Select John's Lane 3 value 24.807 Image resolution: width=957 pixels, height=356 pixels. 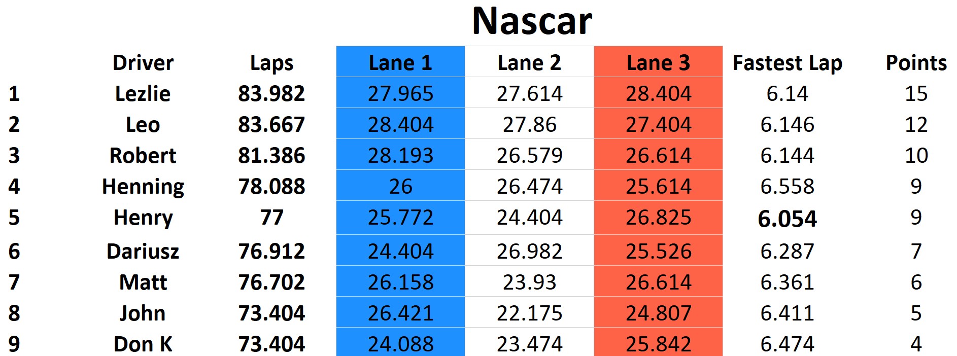point(658,313)
